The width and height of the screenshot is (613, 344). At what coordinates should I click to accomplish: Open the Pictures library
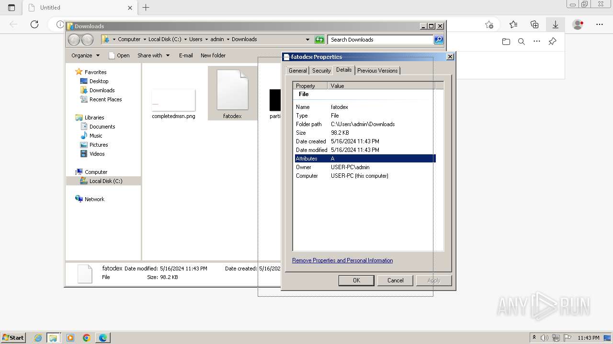click(x=99, y=145)
